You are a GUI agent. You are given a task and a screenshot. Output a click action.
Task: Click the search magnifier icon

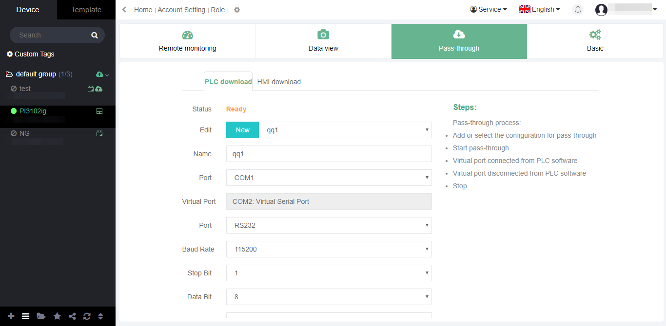pos(94,35)
